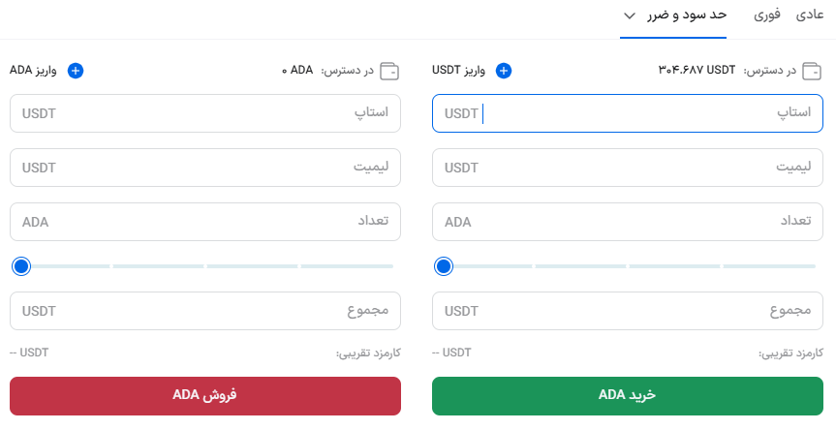Switch to the عادی order tab
Screen dimensions: 836x430
click(809, 15)
